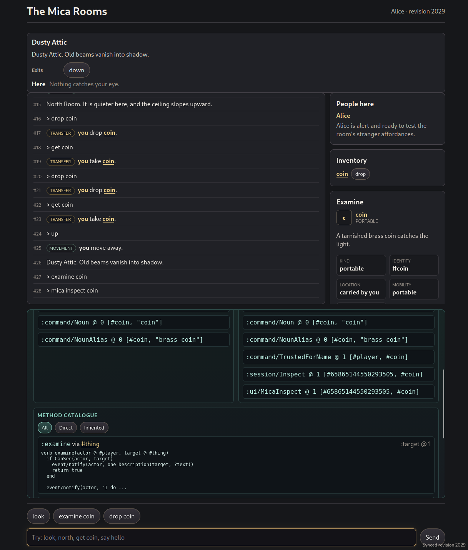This screenshot has width=468, height=550.
Task: Click the ui/MicaInspect fact row
Action: pyautogui.click(x=338, y=391)
